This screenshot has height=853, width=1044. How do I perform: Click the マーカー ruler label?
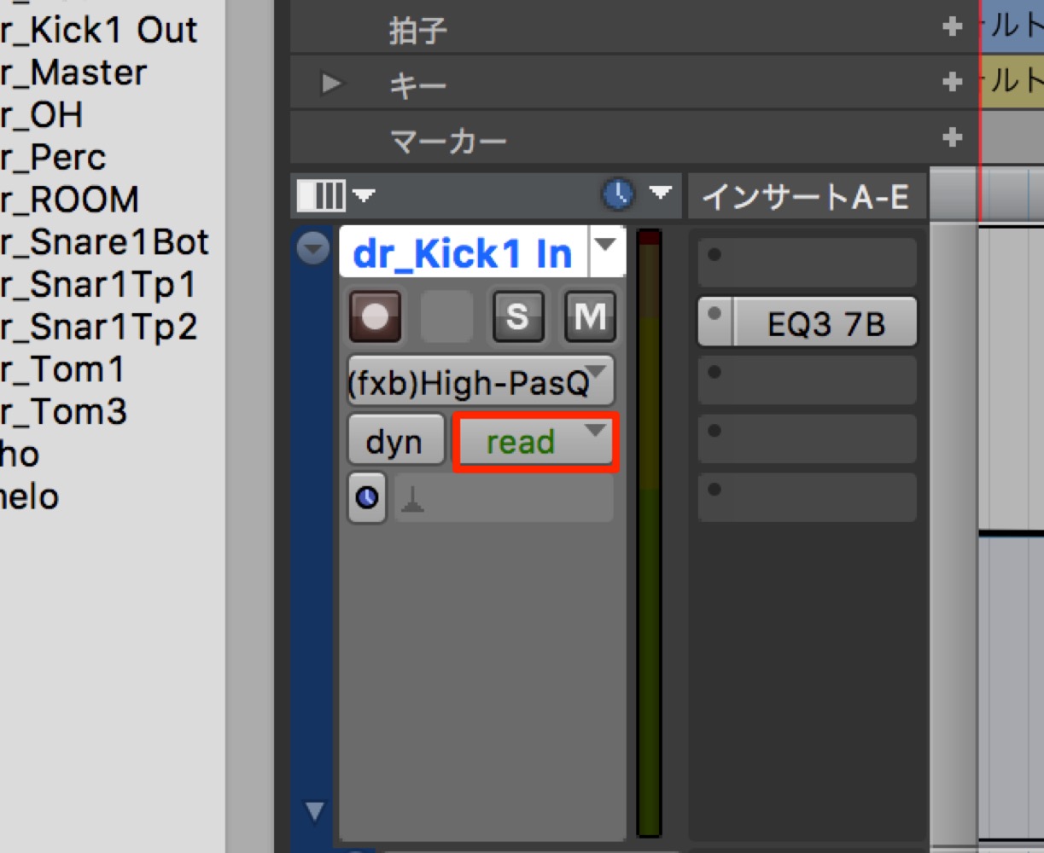coord(448,141)
